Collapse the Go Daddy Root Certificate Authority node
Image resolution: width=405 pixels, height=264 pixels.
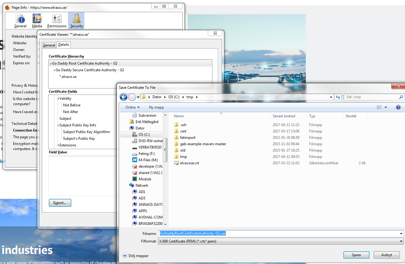[51, 64]
